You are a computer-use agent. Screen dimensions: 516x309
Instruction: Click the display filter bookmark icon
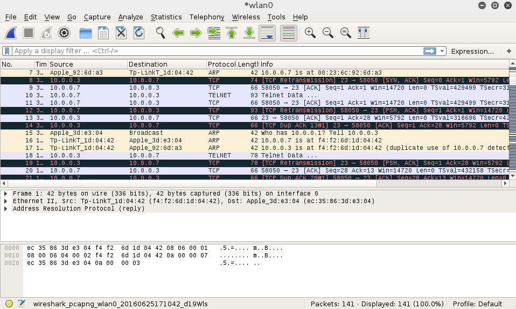point(7,51)
